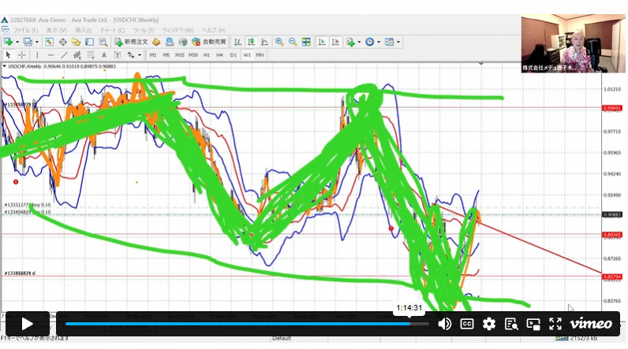Image resolution: width=628 pixels, height=349 pixels.
Task: Toggle the AutoTrading (自動売買) button
Action: pyautogui.click(x=207, y=42)
